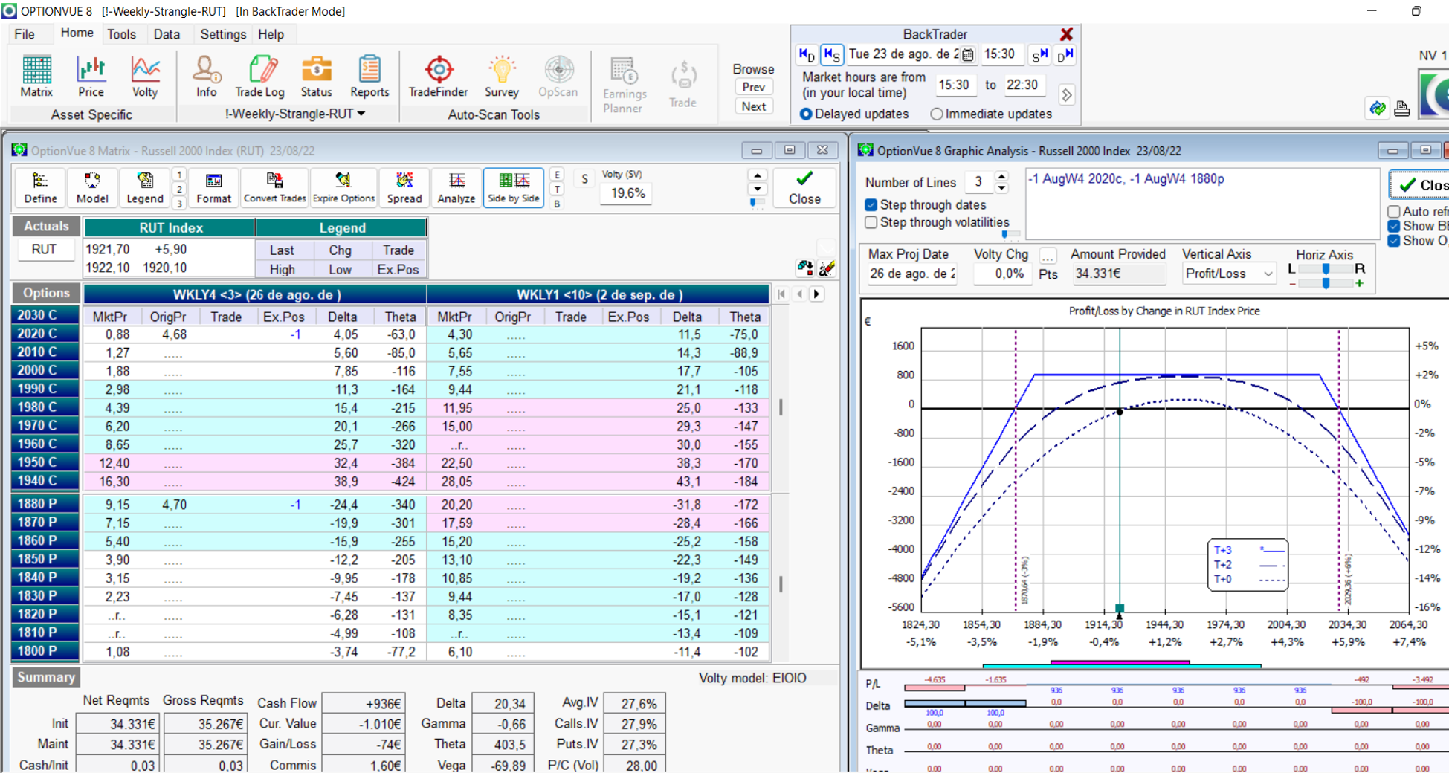Screen dimensions: 1449x773
Task: Enable Step through volatilities checkbox
Action: click(x=871, y=222)
